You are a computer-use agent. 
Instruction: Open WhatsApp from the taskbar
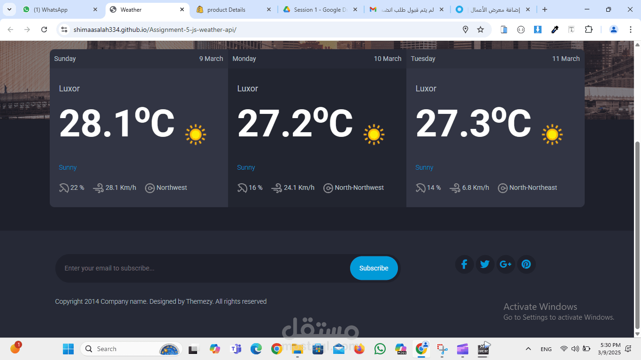(380, 349)
